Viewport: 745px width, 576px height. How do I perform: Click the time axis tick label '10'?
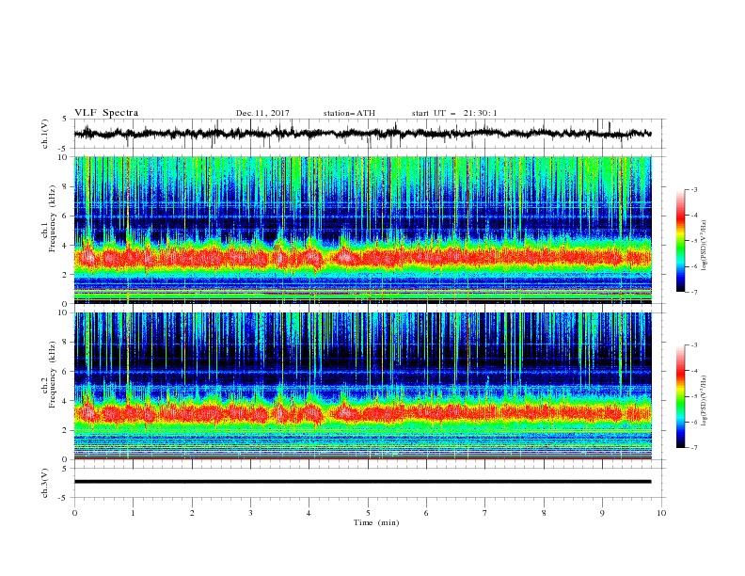click(x=661, y=513)
